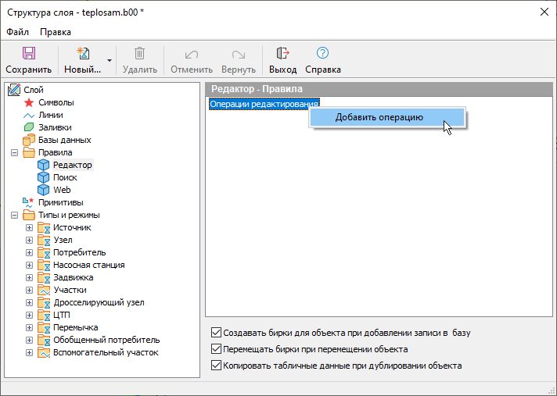
Task: Click the Сохранить (Save) toolbar icon
Action: (28, 54)
